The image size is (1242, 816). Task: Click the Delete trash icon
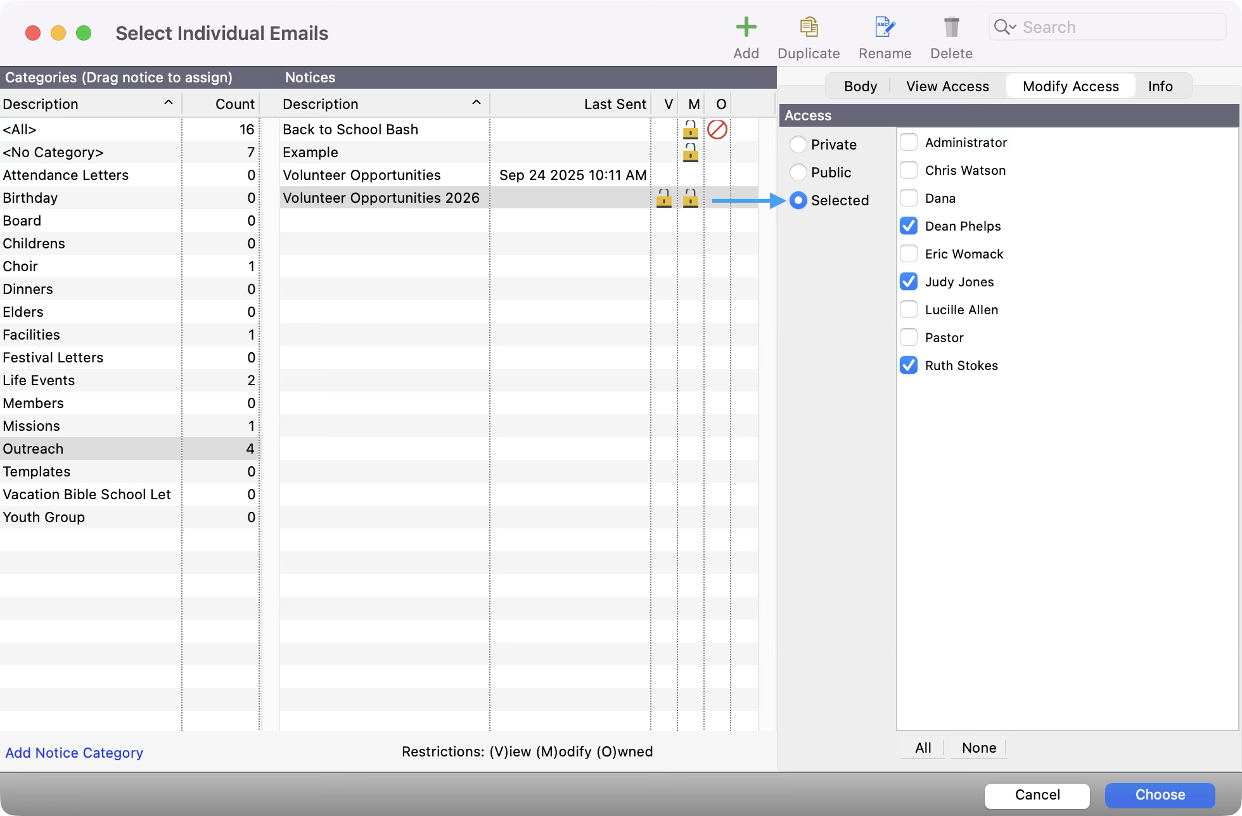pyautogui.click(x=951, y=27)
